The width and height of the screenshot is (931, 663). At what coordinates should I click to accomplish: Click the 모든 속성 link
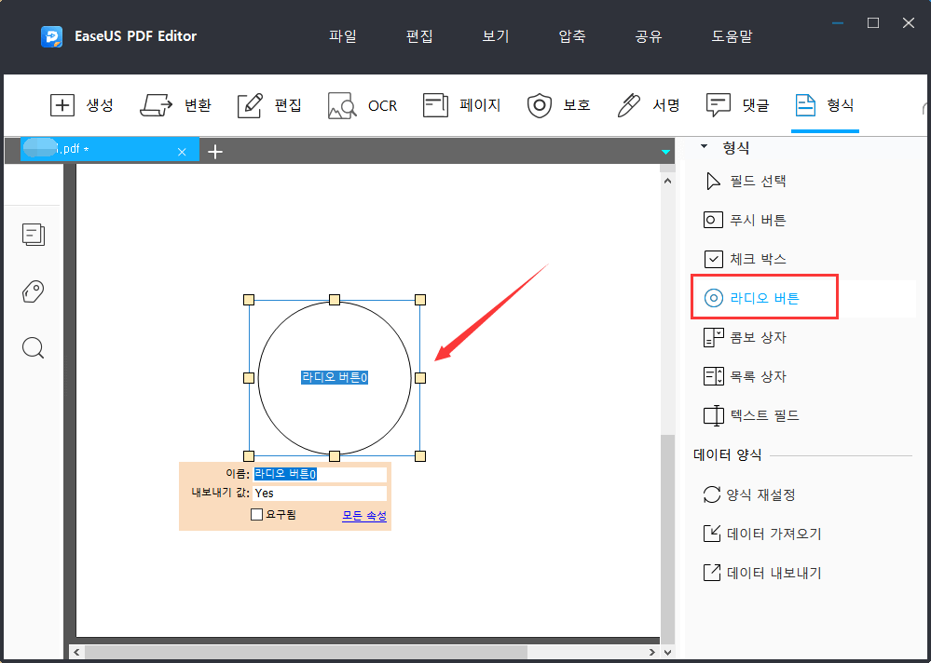point(363,516)
